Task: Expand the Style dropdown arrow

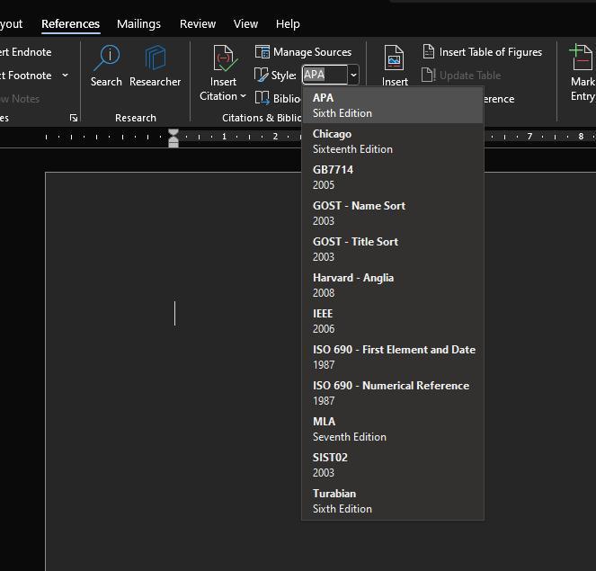Action: [x=353, y=75]
